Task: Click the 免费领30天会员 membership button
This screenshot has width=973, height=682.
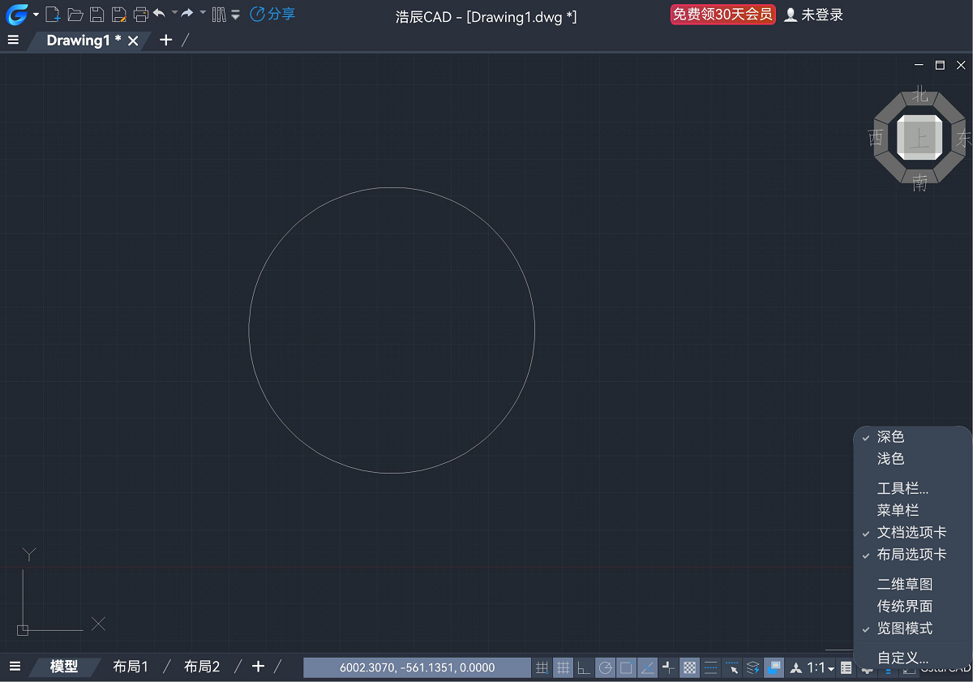Action: point(722,14)
